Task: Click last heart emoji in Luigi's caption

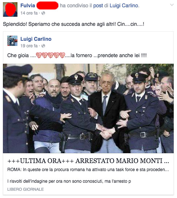Action: tap(62, 55)
